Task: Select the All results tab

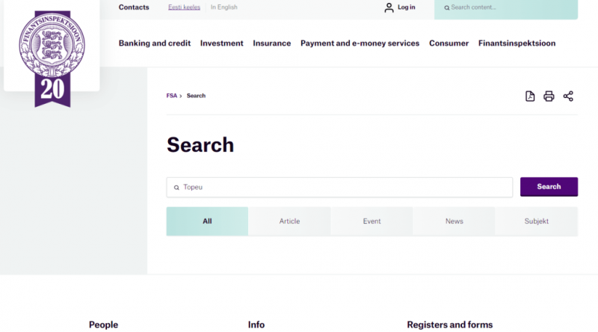Action: click(207, 221)
